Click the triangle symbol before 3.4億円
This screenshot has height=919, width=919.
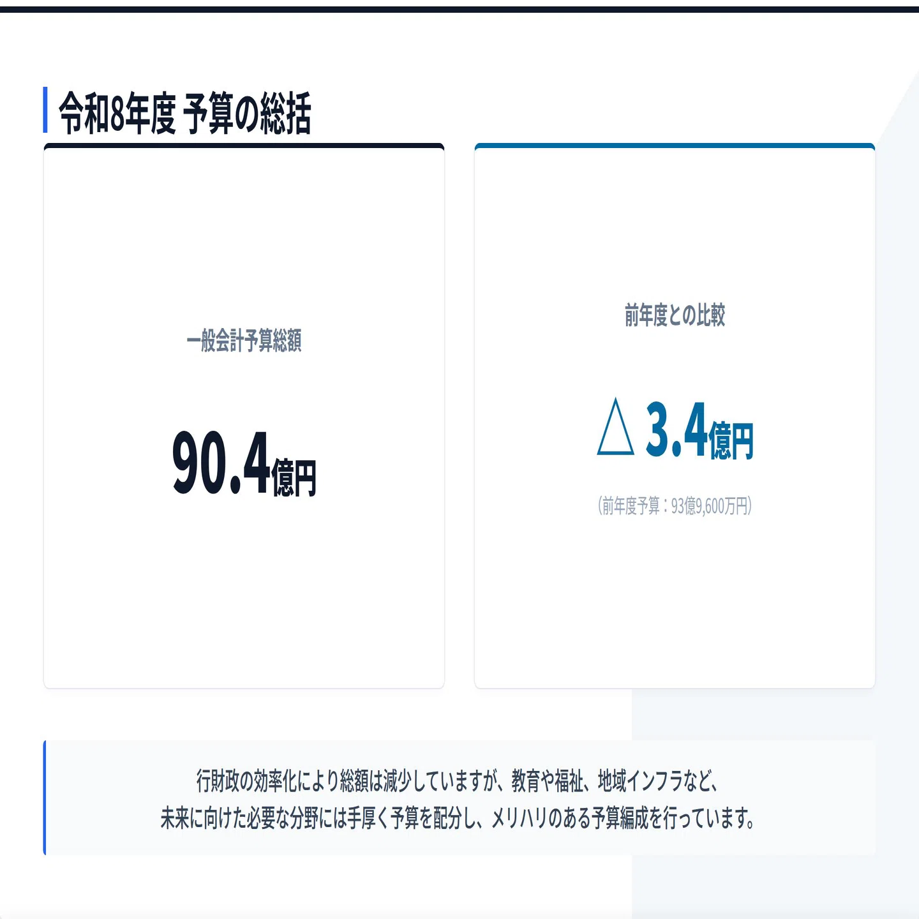[x=615, y=426]
